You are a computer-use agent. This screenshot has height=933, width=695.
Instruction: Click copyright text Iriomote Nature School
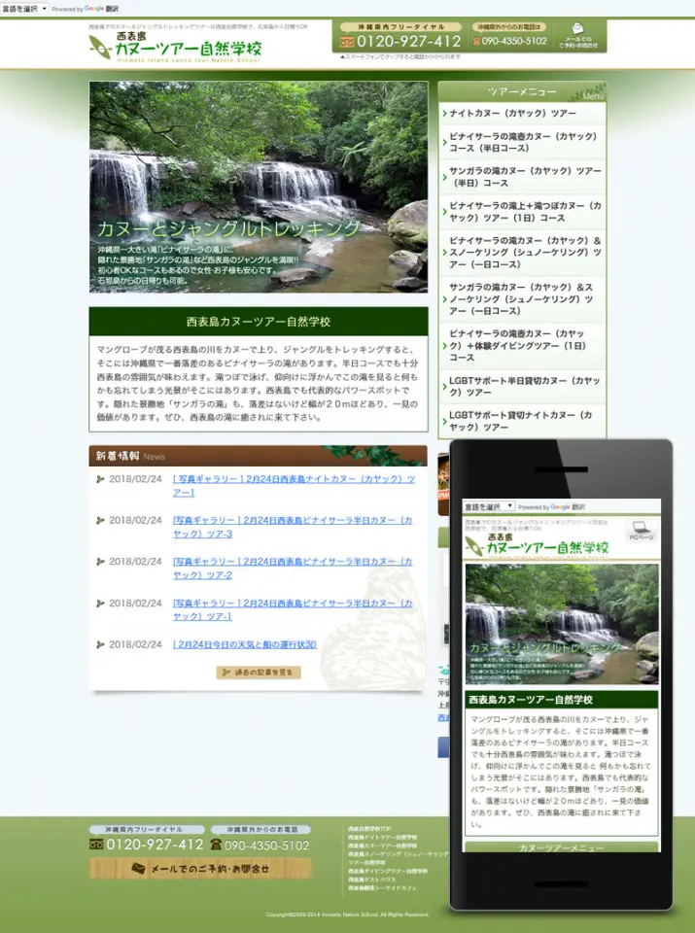tap(348, 915)
